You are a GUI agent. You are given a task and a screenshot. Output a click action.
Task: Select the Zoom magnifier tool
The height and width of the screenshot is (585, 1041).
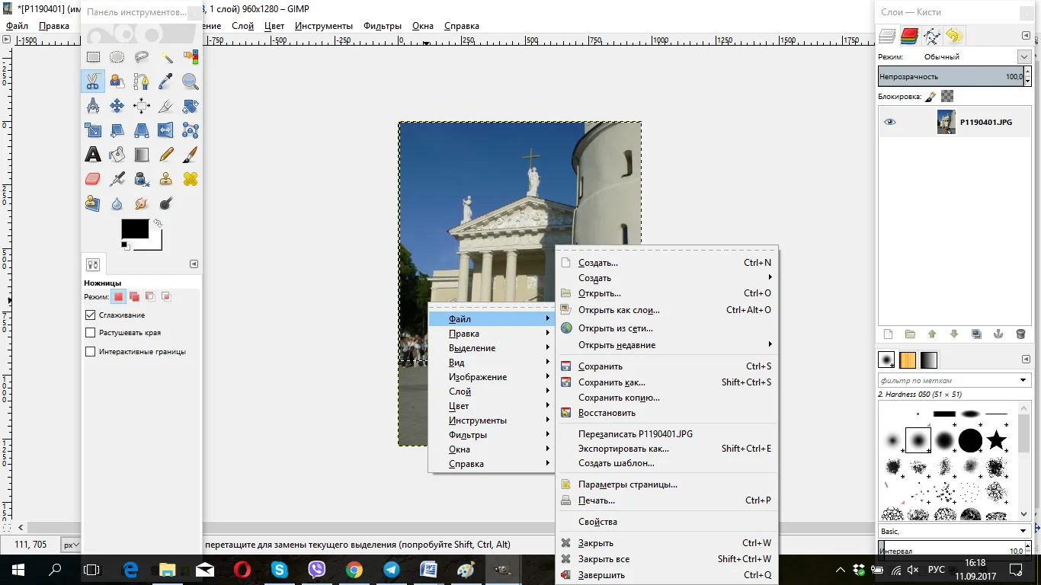coord(191,81)
